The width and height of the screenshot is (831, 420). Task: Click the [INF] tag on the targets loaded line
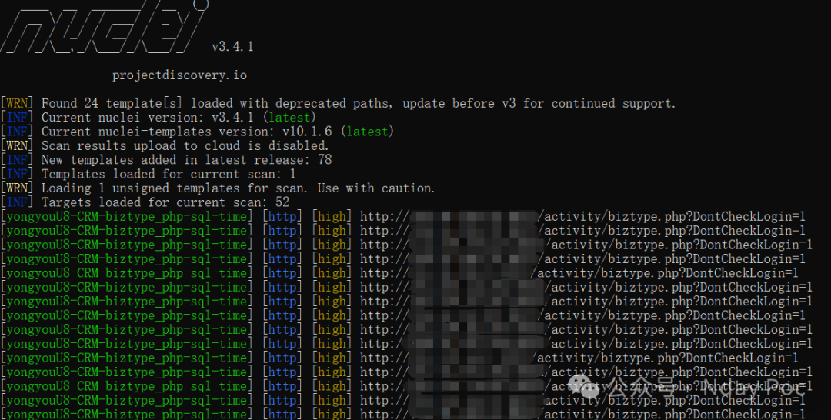[x=17, y=202]
